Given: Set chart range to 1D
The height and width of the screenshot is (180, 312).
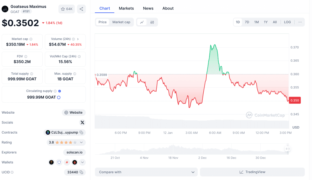Looking at the screenshot, I should (x=238, y=22).
